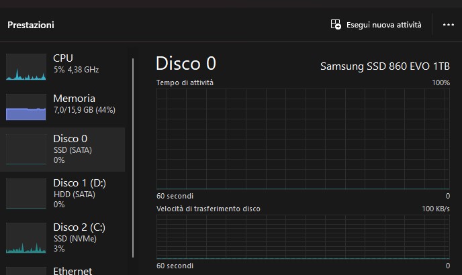Image resolution: width=462 pixels, height=275 pixels.
Task: Click the Prestazioni page title
Action: pos(31,25)
